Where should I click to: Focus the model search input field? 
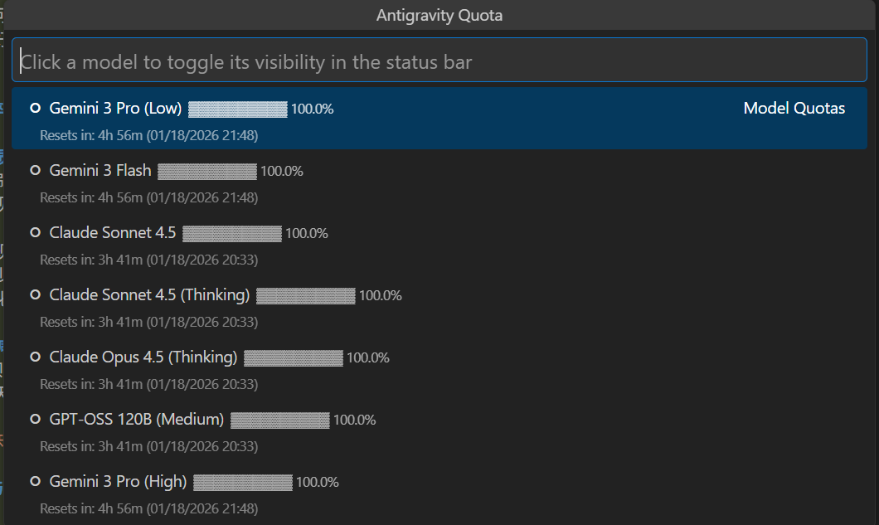click(439, 62)
